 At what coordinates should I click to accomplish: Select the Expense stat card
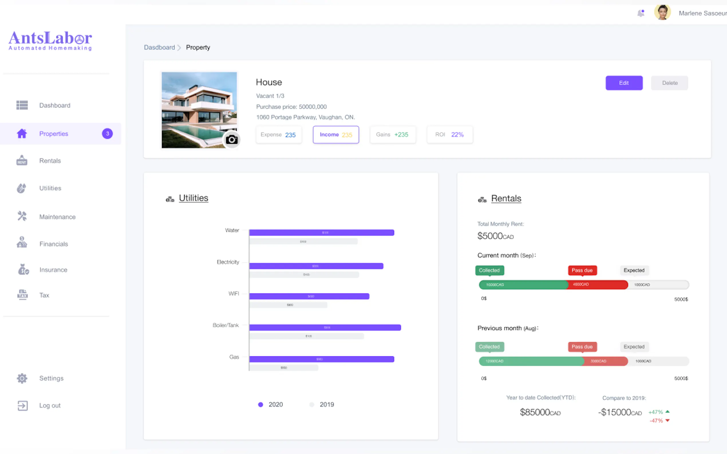278,135
